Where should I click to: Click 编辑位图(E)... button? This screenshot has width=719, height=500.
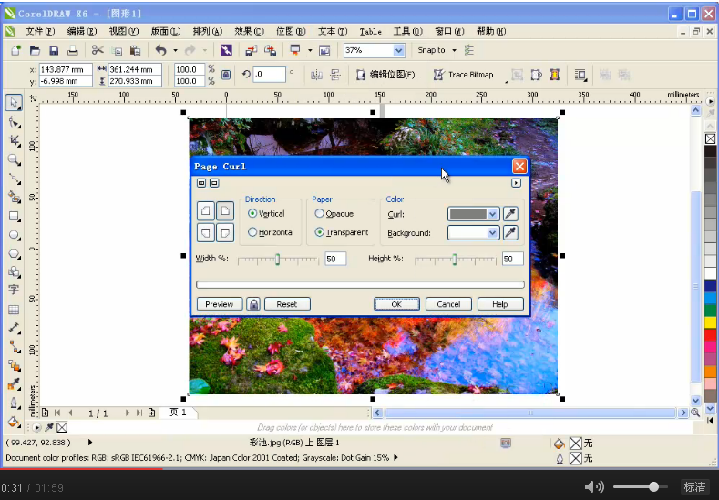389,75
